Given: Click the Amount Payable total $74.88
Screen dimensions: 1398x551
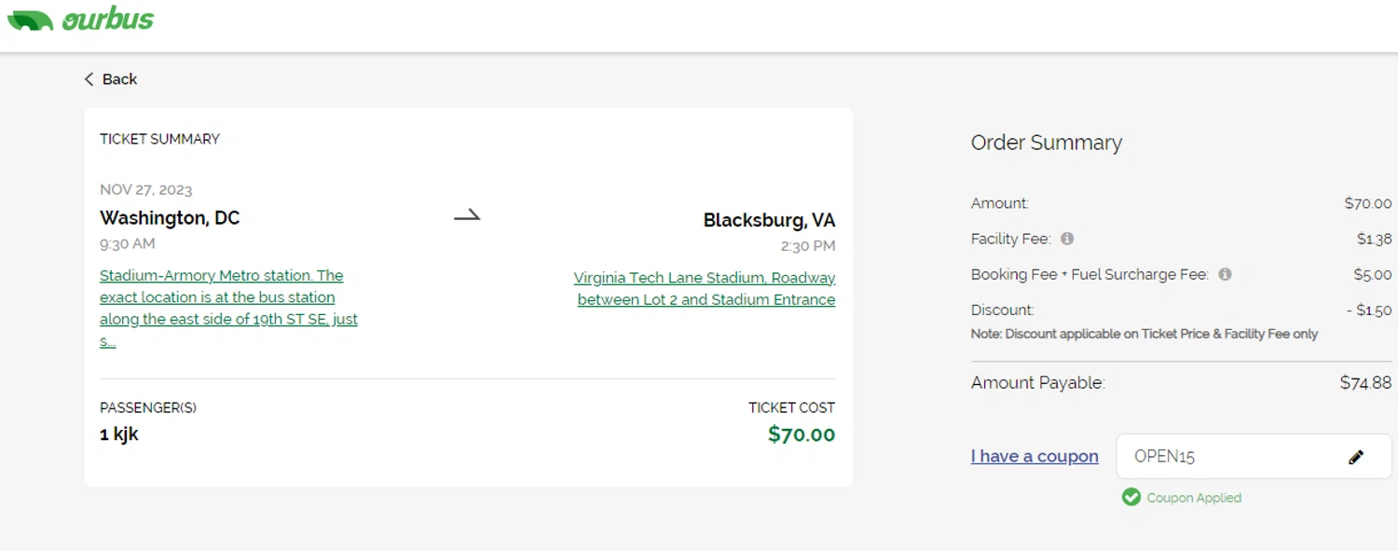Looking at the screenshot, I should click(x=1365, y=382).
